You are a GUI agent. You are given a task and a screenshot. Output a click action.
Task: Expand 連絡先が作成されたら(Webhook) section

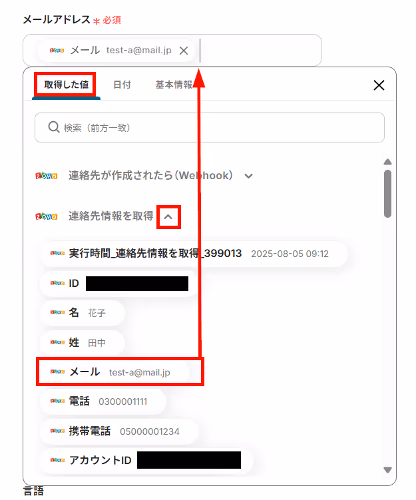pyautogui.click(x=248, y=176)
